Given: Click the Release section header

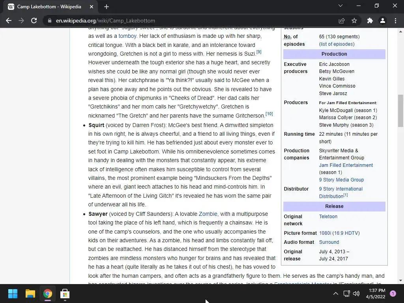Looking at the screenshot, I should click(334, 206).
